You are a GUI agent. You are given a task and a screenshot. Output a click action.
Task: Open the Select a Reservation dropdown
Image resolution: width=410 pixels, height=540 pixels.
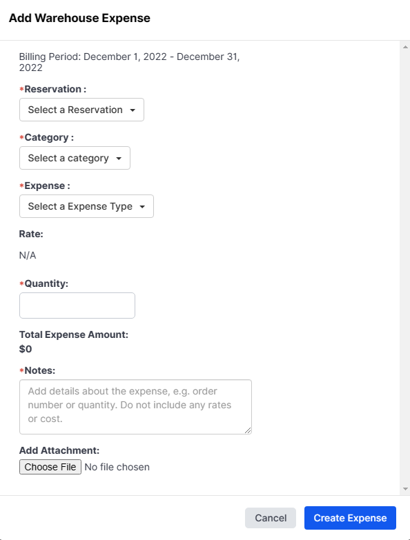click(x=81, y=110)
